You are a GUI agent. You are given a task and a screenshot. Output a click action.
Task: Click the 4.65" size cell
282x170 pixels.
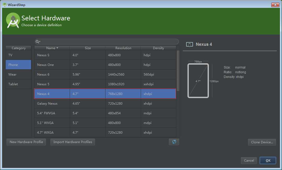87,103
